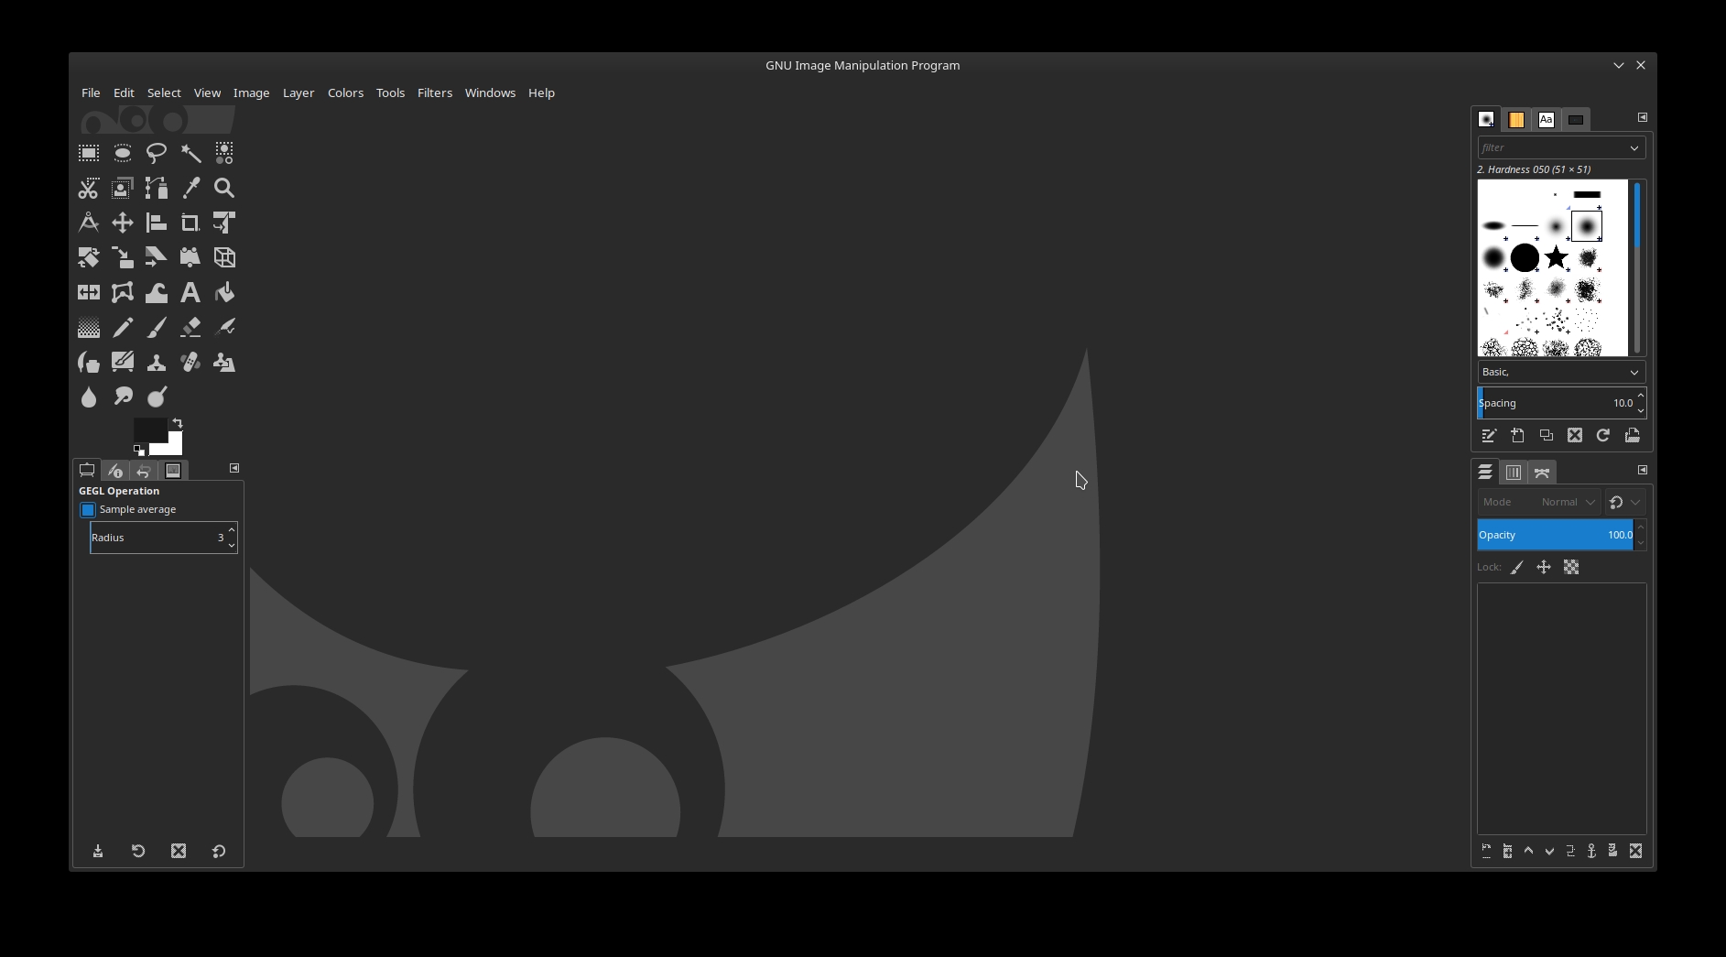Open the brushes dock configure tab menu
Screen dimensions: 1726x957
1643,117
